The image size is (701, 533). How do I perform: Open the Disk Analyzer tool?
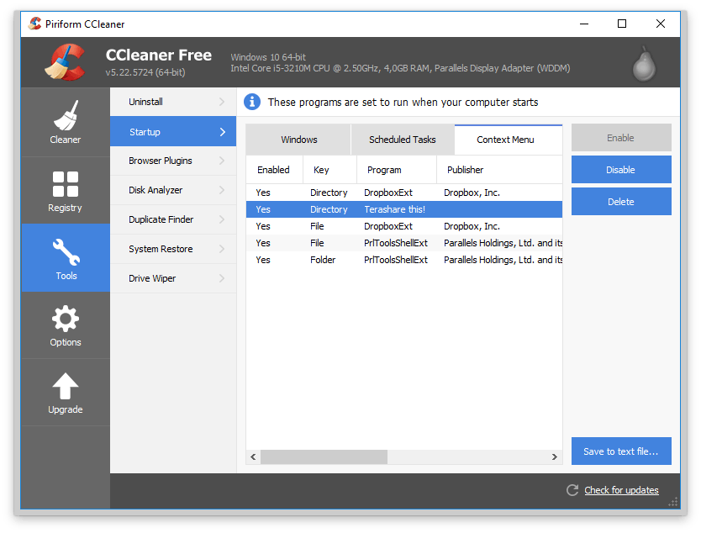pos(173,190)
